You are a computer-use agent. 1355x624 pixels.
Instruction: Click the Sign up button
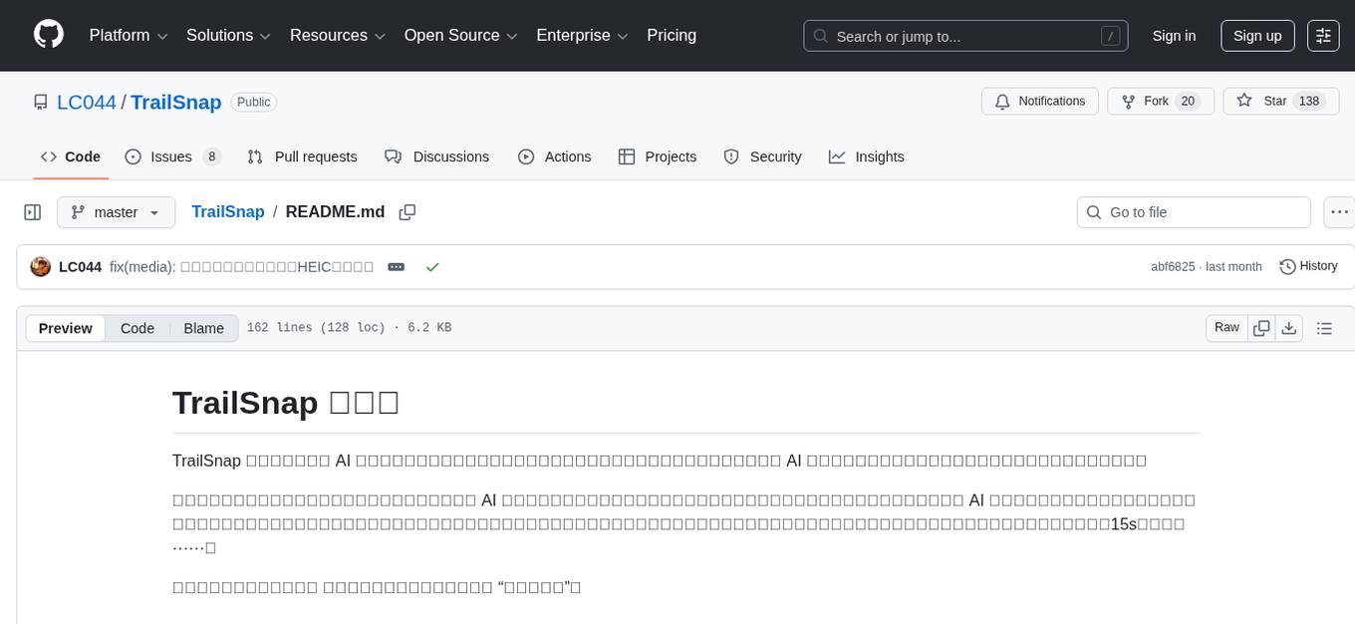click(x=1256, y=35)
